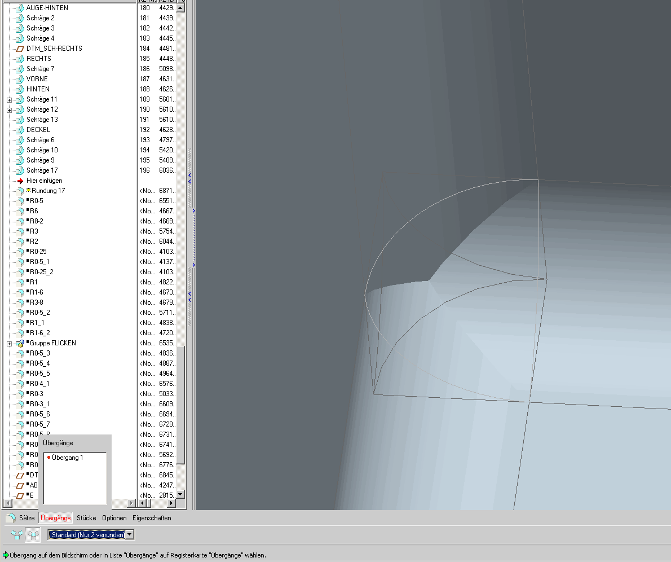Click the Hier einfügen marker text
This screenshot has width=671, height=562.
click(x=45, y=181)
